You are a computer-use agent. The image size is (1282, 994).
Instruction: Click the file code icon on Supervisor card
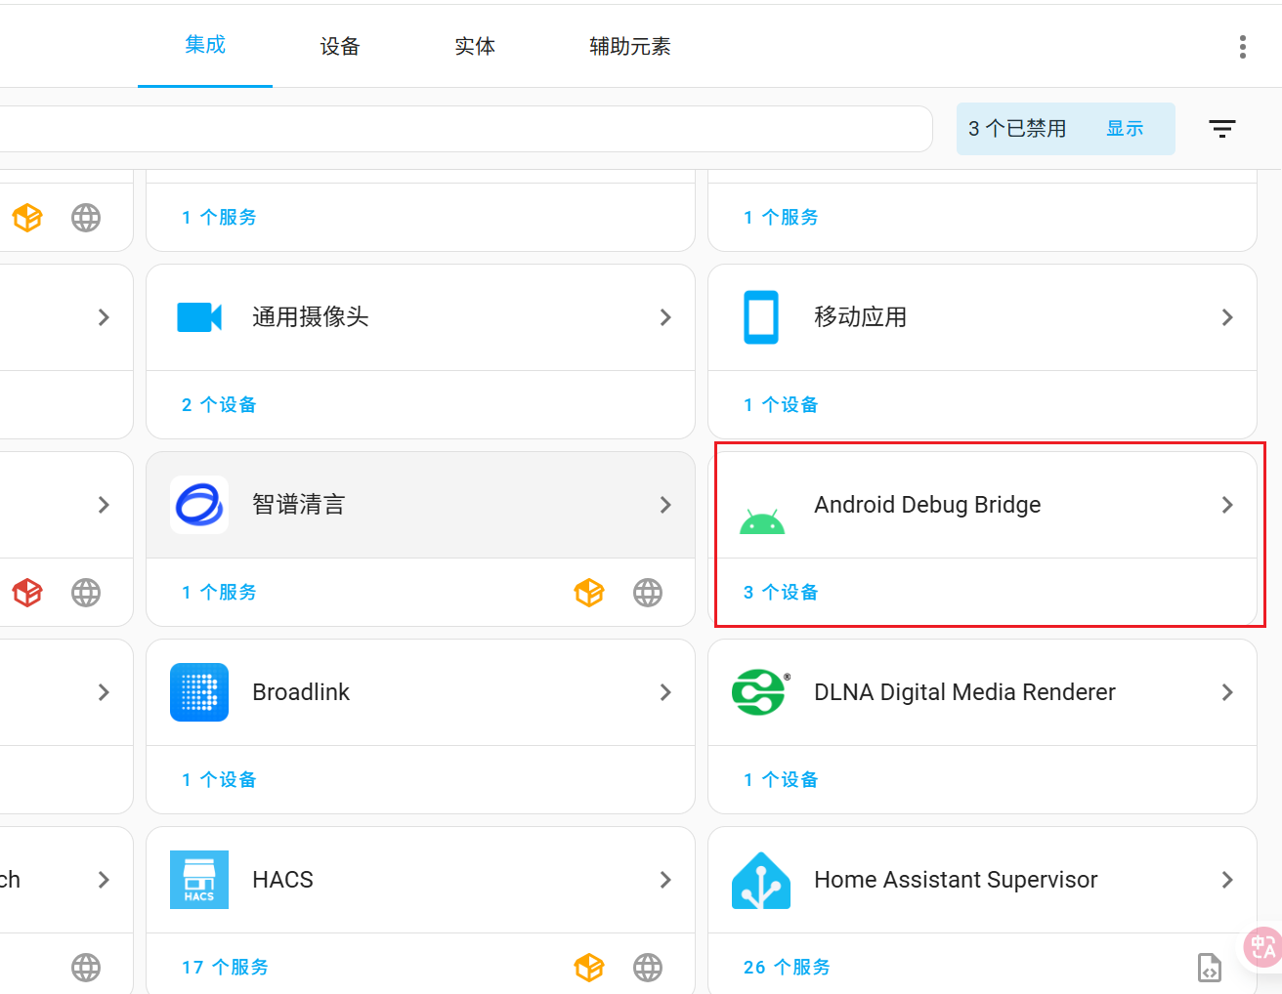click(x=1210, y=968)
